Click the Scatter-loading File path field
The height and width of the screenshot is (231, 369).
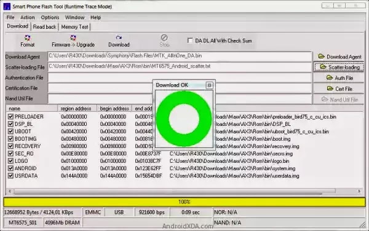[x=180, y=67]
